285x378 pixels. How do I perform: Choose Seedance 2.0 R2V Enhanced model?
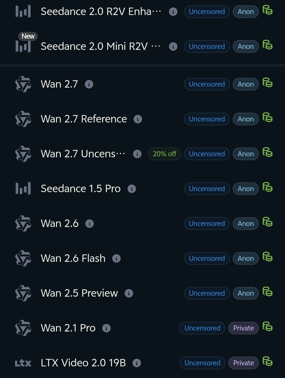pyautogui.click(x=142, y=12)
